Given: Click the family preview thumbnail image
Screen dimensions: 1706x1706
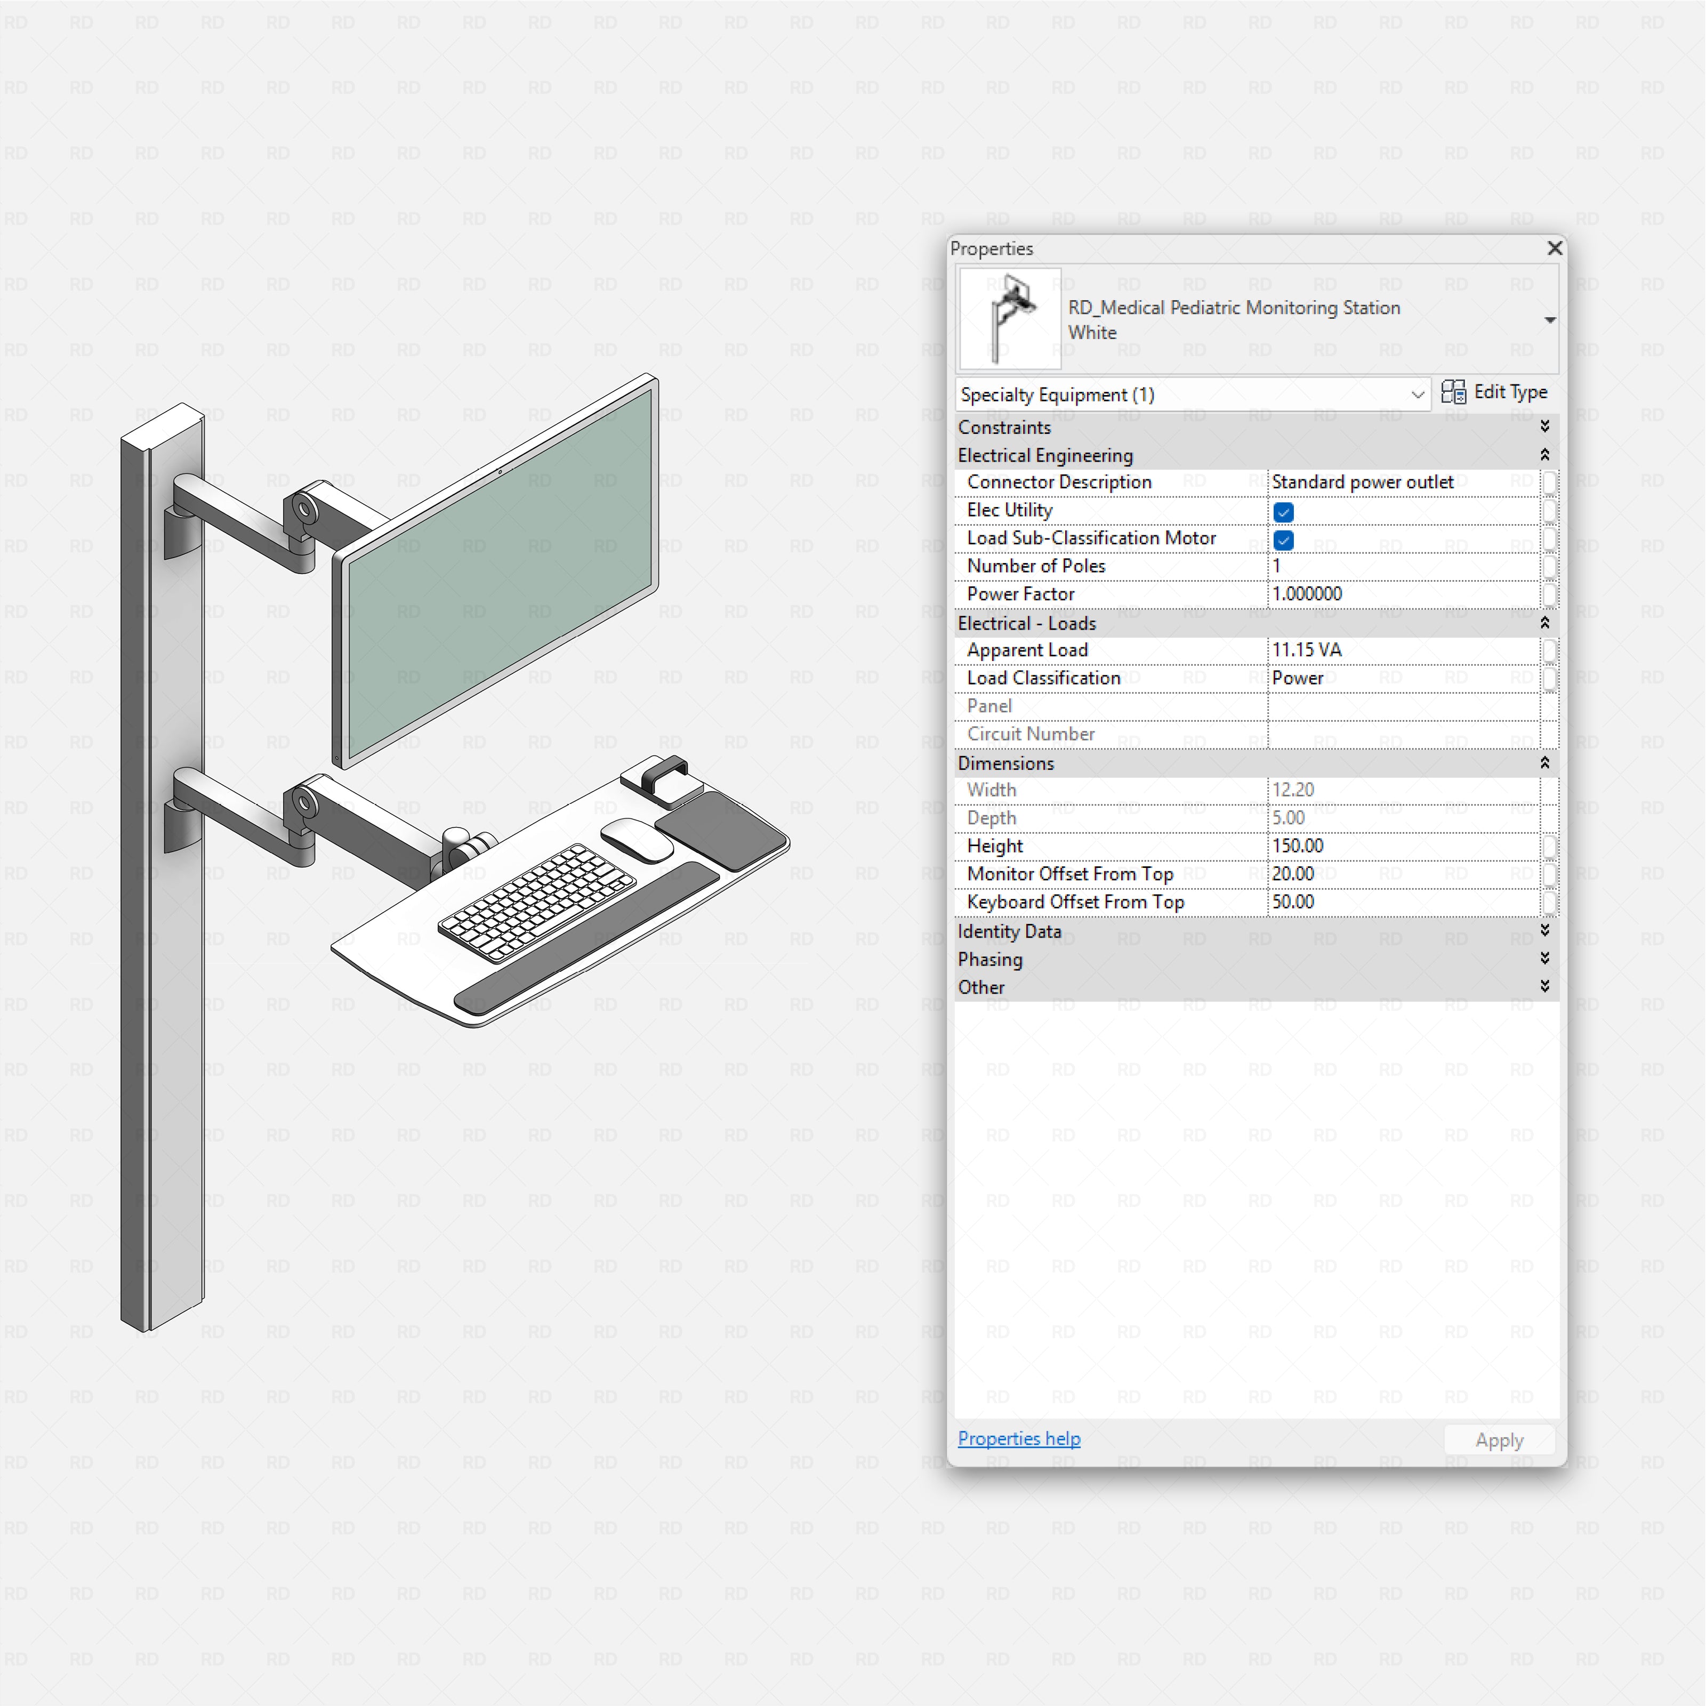Looking at the screenshot, I should point(1009,318).
